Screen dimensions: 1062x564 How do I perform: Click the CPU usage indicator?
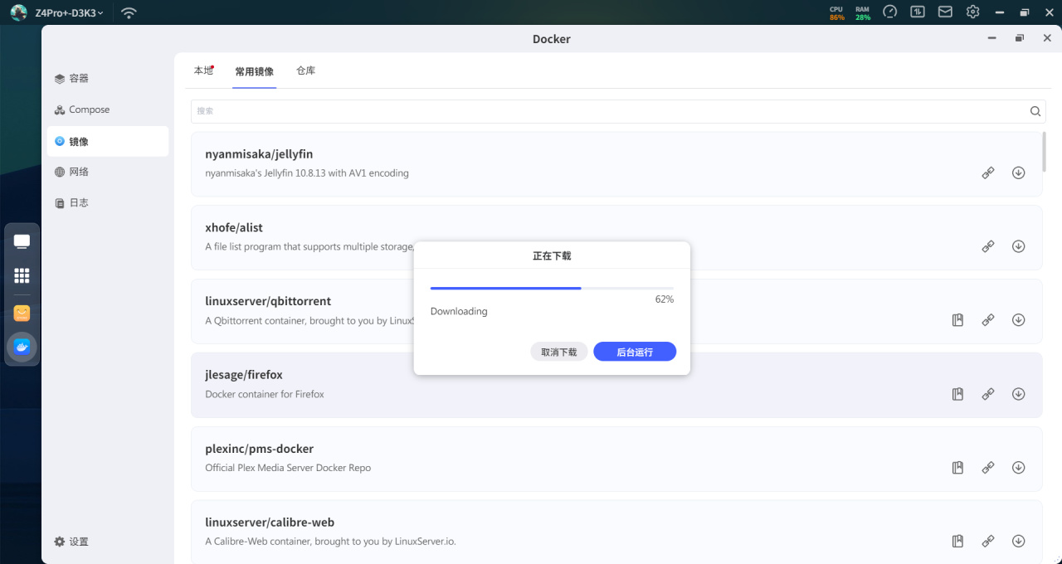836,12
